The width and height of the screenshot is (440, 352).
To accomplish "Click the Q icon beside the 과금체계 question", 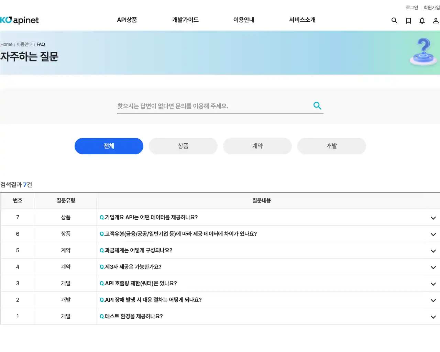I will (x=102, y=250).
